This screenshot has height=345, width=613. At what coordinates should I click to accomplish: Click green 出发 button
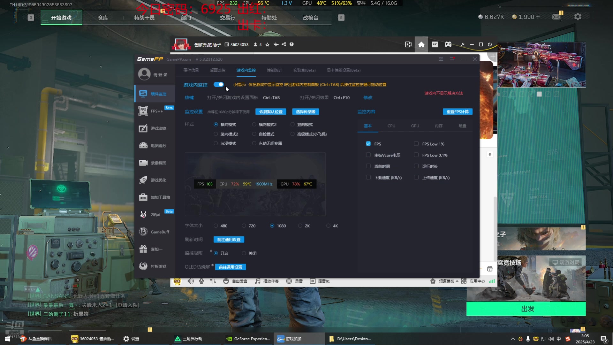tap(526, 309)
